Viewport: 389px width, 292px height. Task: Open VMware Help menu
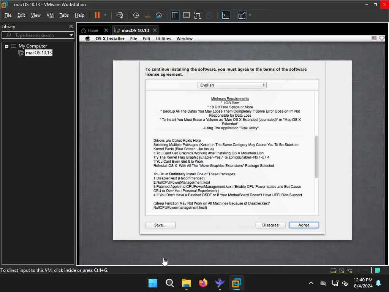[79, 15]
